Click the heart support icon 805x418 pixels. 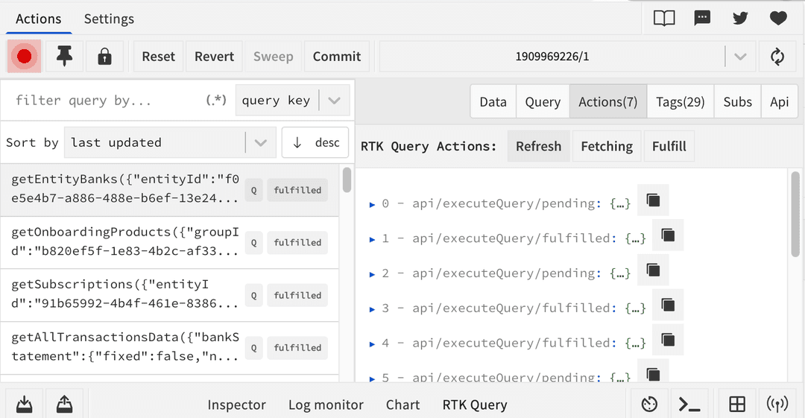coord(778,19)
